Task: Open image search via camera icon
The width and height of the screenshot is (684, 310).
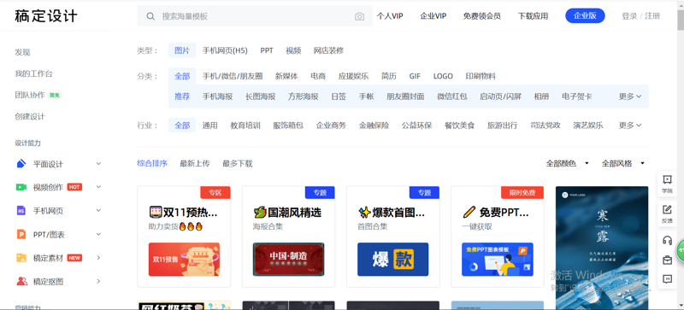Action: pos(359,16)
